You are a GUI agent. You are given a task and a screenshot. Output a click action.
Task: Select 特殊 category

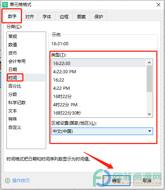26,119
